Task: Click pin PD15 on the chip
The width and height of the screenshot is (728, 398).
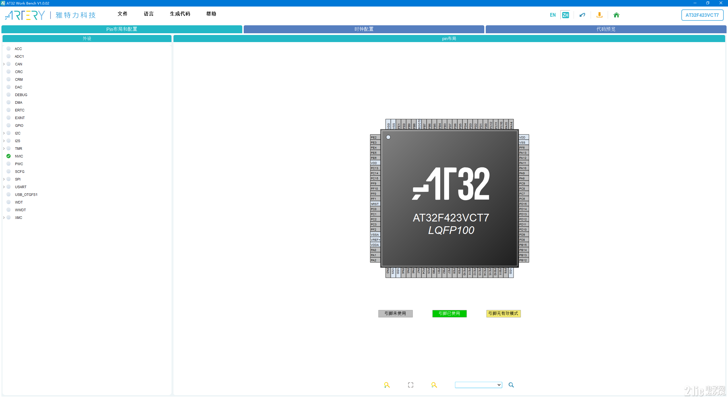Action: click(524, 204)
